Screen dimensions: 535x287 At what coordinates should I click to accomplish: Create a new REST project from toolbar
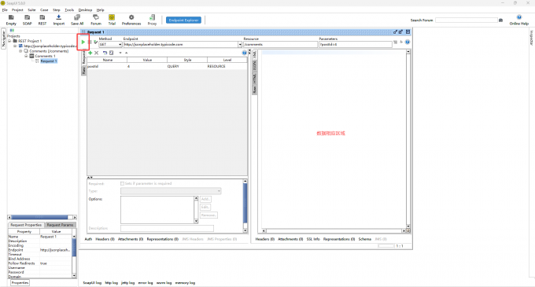click(42, 20)
